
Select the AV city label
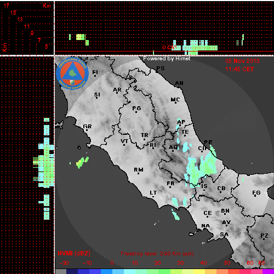(226, 222)
